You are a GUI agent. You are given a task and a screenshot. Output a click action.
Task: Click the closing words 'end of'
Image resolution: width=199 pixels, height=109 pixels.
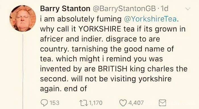click(76, 89)
